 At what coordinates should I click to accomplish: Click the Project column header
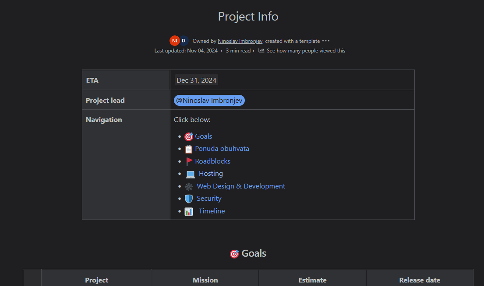[x=97, y=280]
